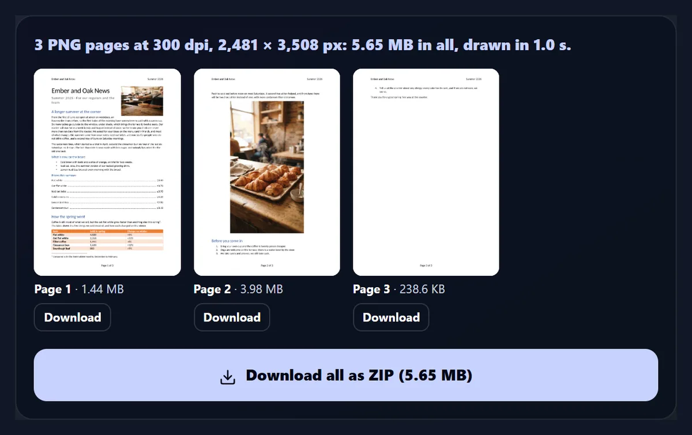Download Page 3 PNG

click(x=391, y=317)
